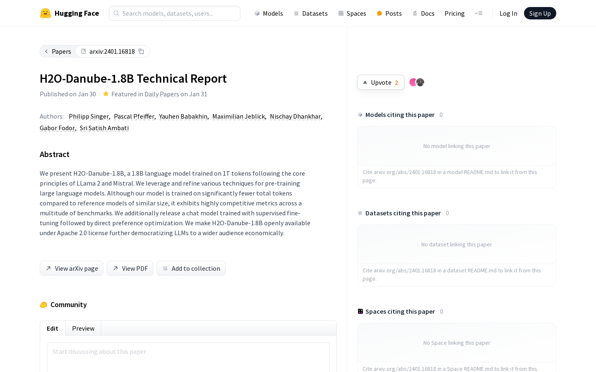This screenshot has width=596, height=372.
Task: Click View arXiv page button
Action: click(x=72, y=268)
